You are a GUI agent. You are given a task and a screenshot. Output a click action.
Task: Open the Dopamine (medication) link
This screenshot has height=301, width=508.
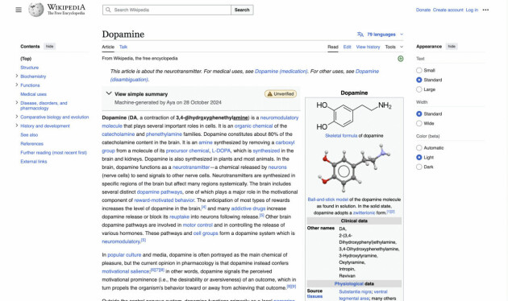click(281, 71)
